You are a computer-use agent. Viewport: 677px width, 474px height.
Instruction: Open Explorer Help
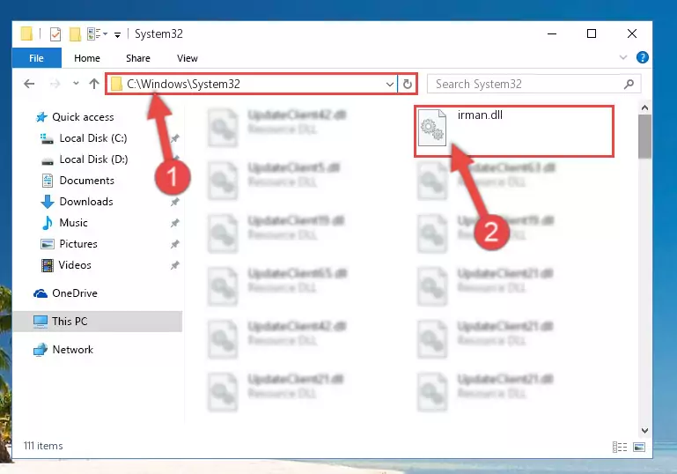tap(642, 57)
